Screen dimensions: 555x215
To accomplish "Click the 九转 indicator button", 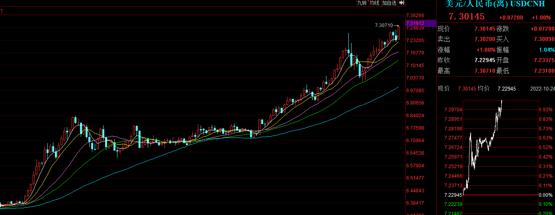I will click(362, 3).
